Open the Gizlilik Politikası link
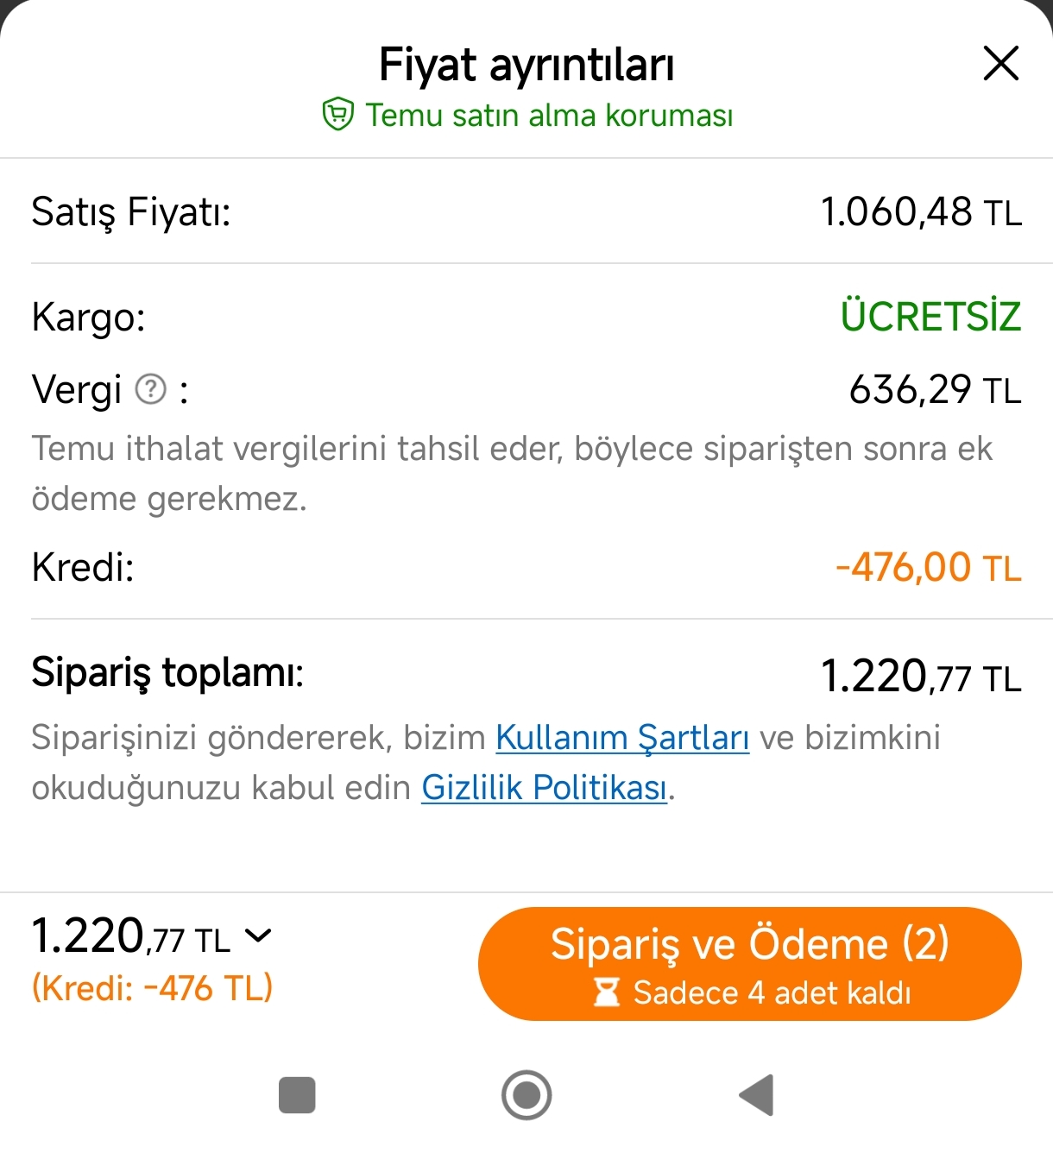1053x1159 pixels. click(545, 788)
